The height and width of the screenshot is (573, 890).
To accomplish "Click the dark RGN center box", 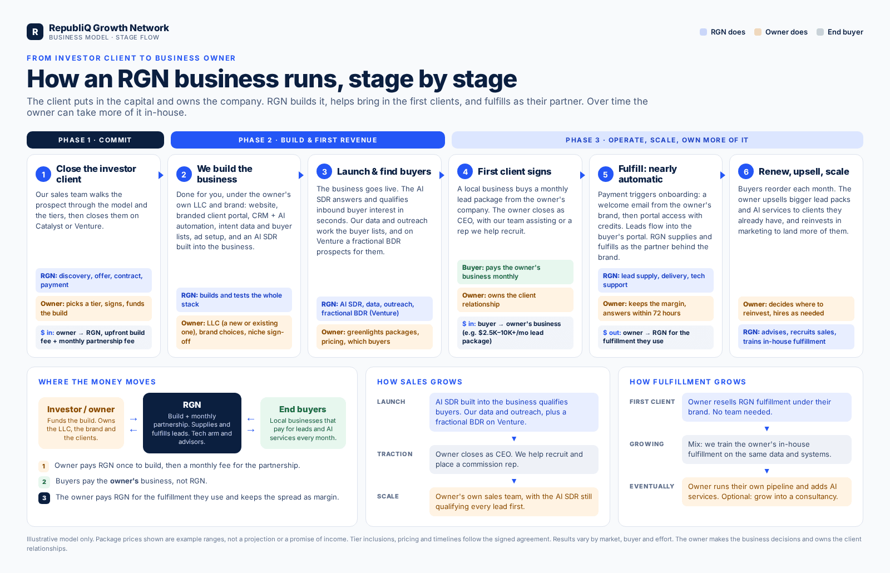I will click(192, 423).
